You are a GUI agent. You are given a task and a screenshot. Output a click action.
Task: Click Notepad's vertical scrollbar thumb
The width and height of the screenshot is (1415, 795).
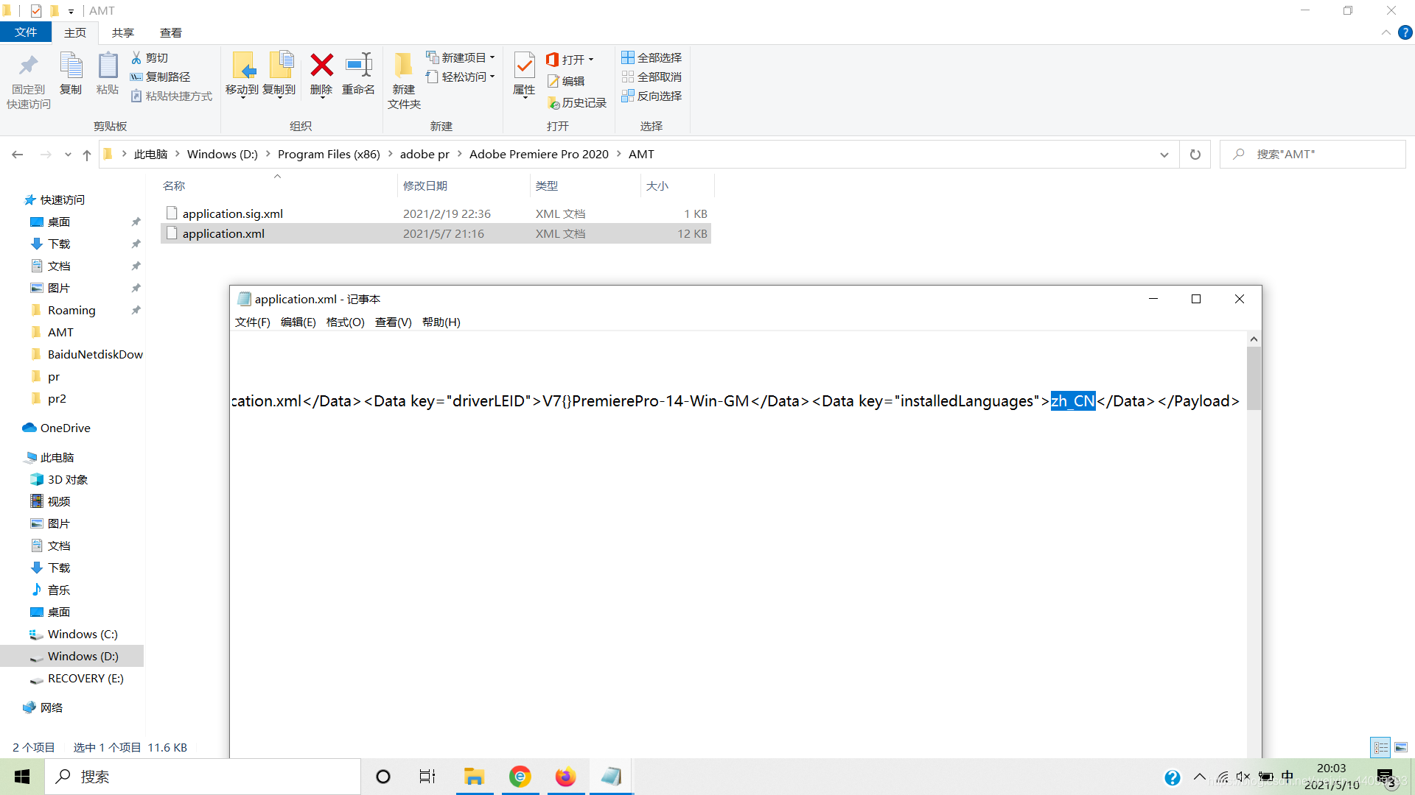click(1254, 377)
